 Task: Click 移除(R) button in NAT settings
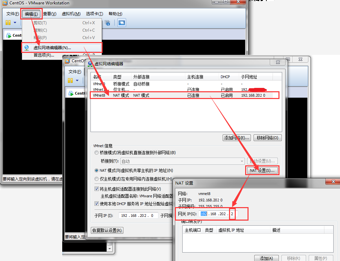tap(294, 258)
